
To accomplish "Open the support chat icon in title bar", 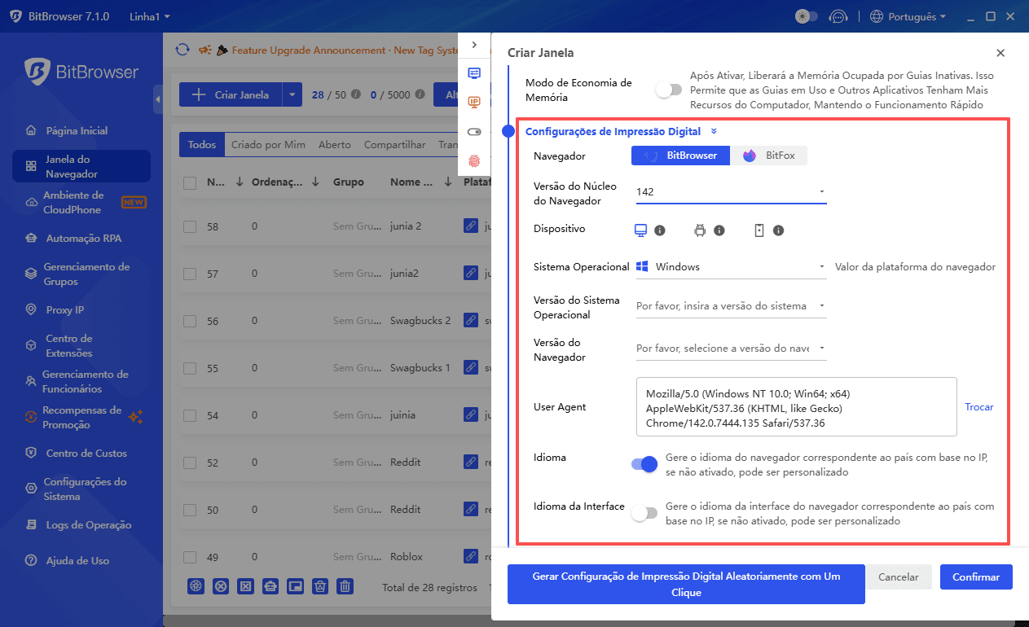I will tap(838, 16).
